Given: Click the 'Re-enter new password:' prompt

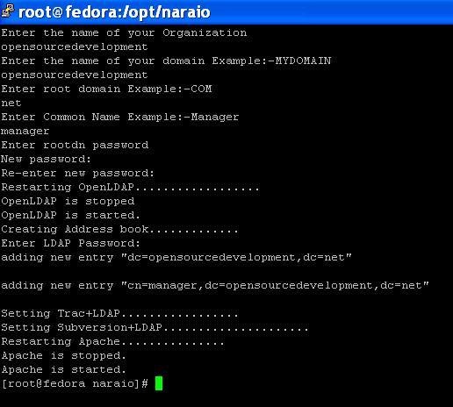Looking at the screenshot, I should tap(78, 174).
